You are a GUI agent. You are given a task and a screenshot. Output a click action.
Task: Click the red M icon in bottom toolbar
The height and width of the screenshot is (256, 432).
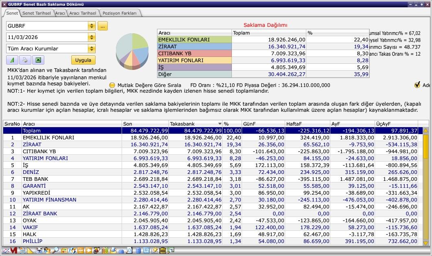pos(14,251)
